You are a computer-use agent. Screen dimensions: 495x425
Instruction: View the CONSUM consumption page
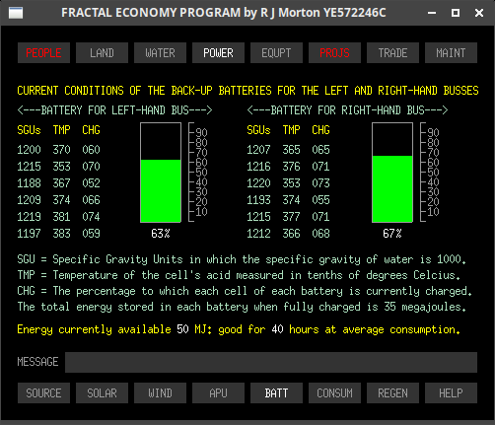coord(334,392)
